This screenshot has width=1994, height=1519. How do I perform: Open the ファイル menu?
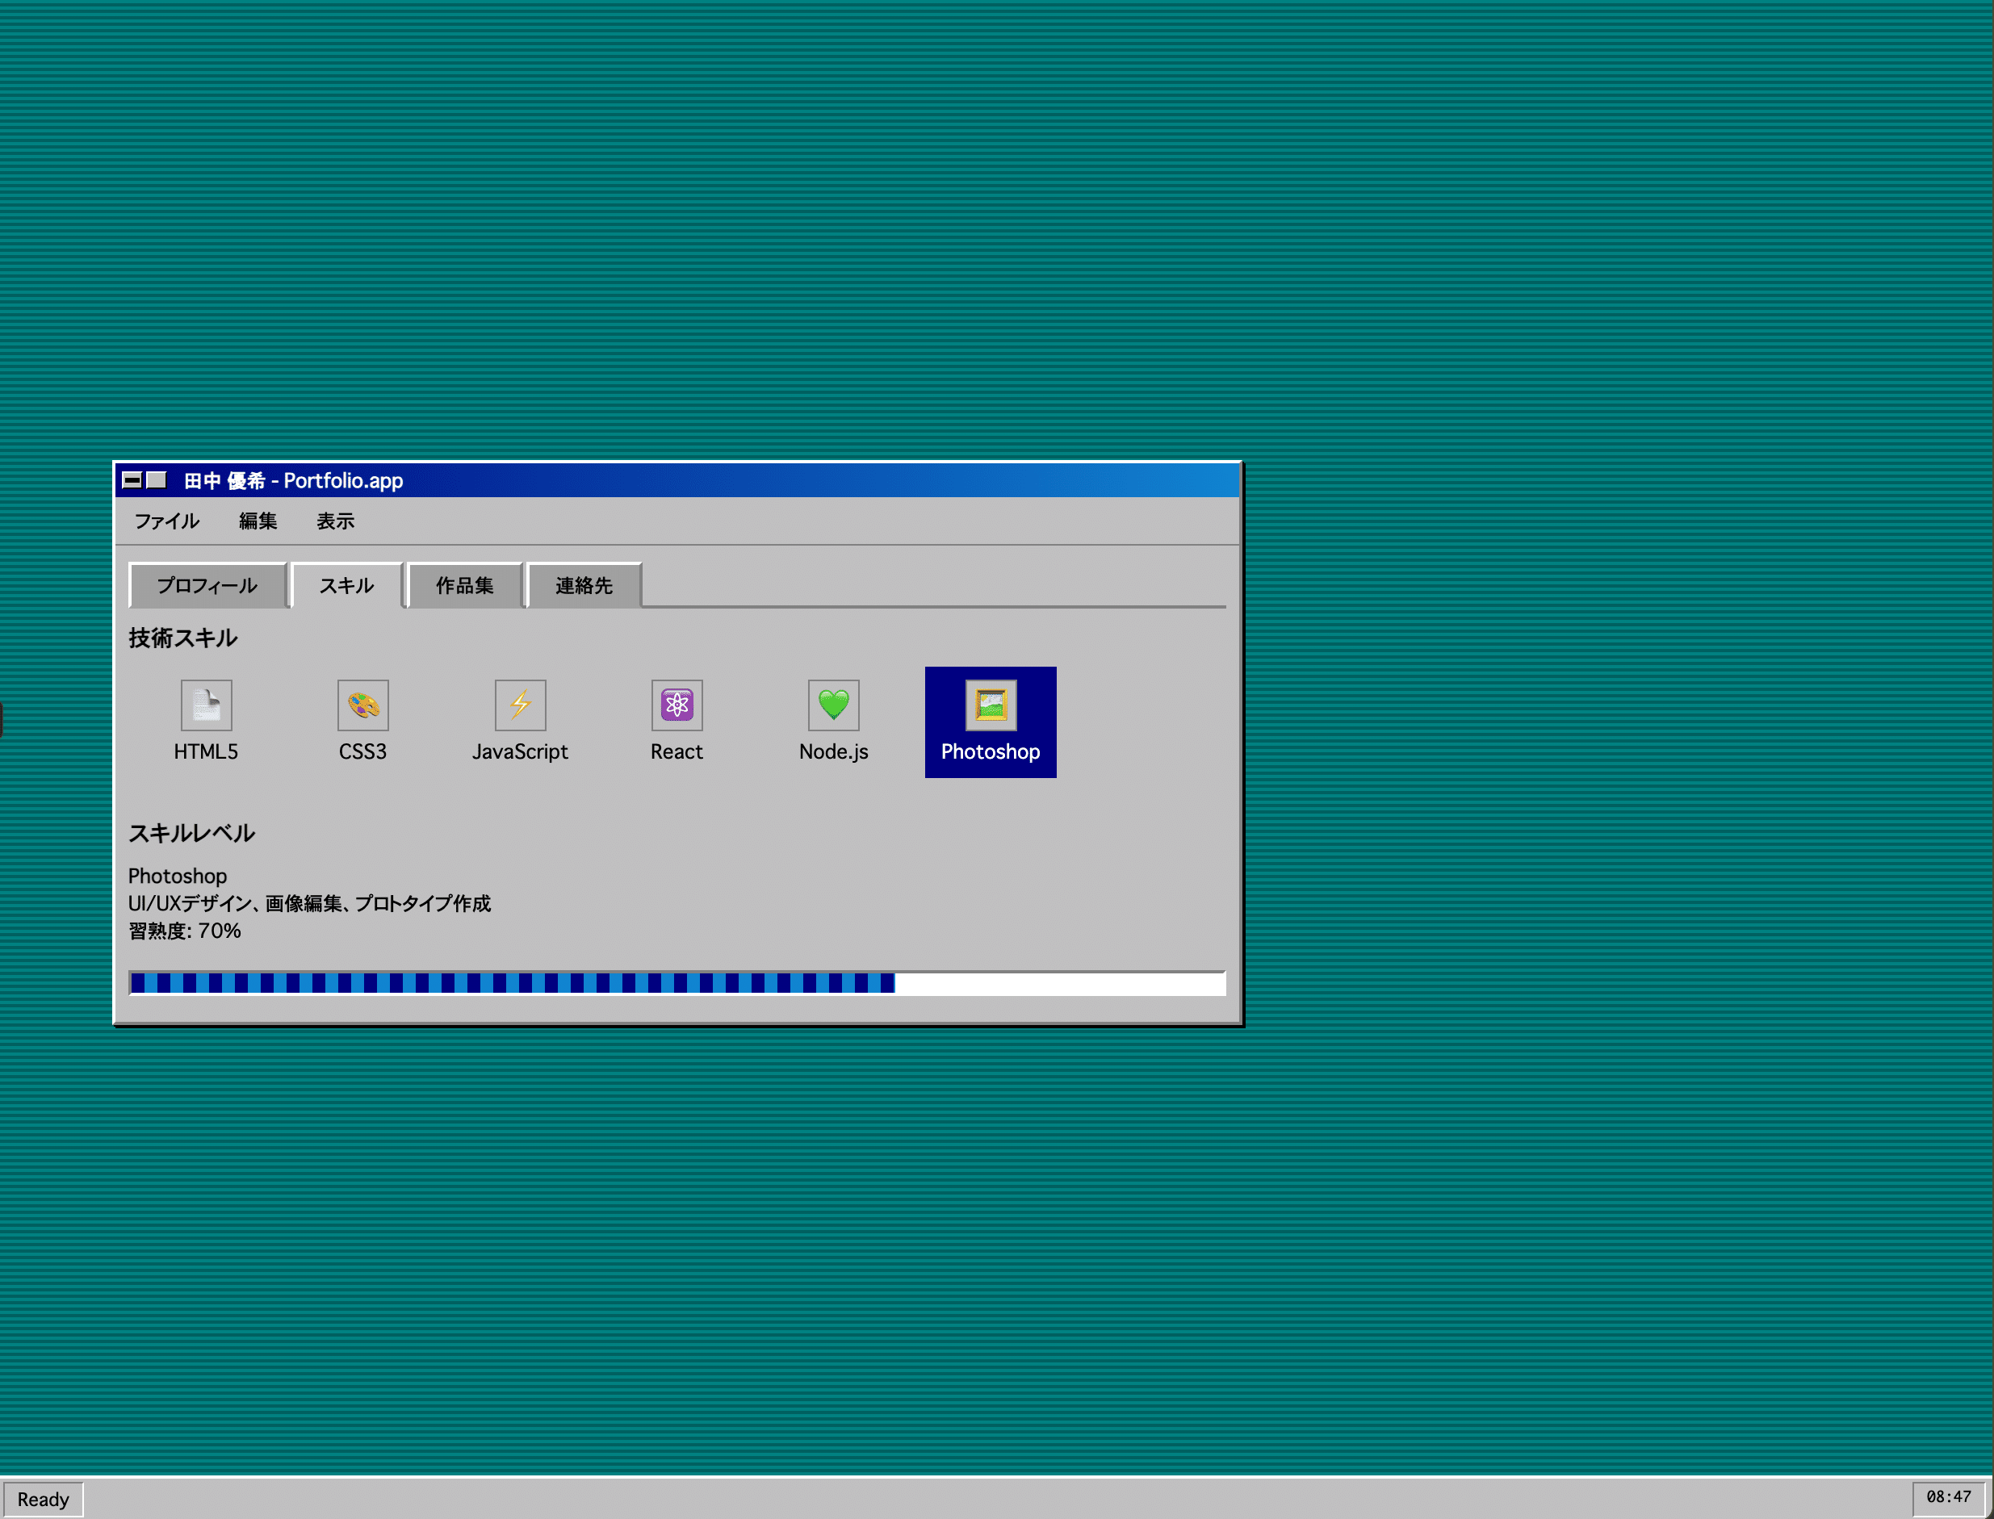166,521
